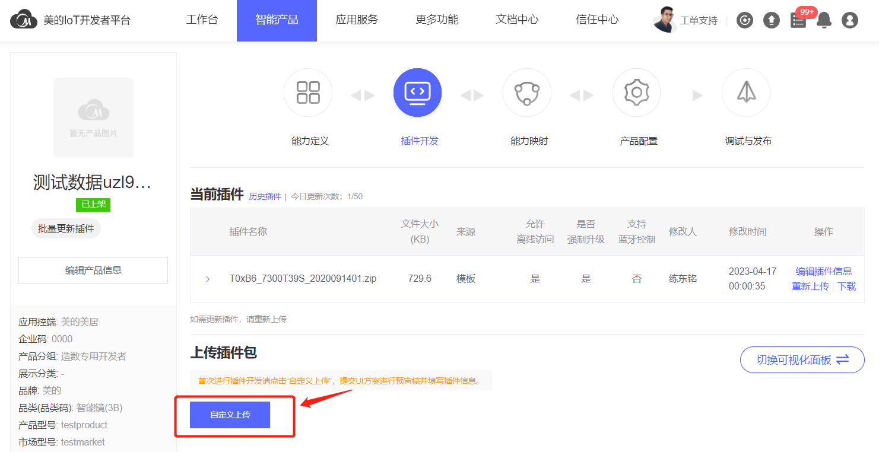Image resolution: width=879 pixels, height=452 pixels.
Task: Open the 调试与发布 paper plane icon
Action: pos(745,93)
